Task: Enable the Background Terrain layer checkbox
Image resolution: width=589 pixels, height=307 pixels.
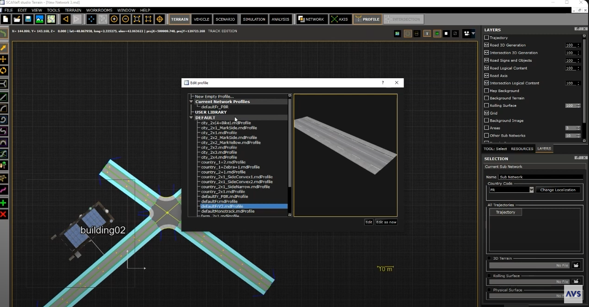Action: tap(487, 98)
